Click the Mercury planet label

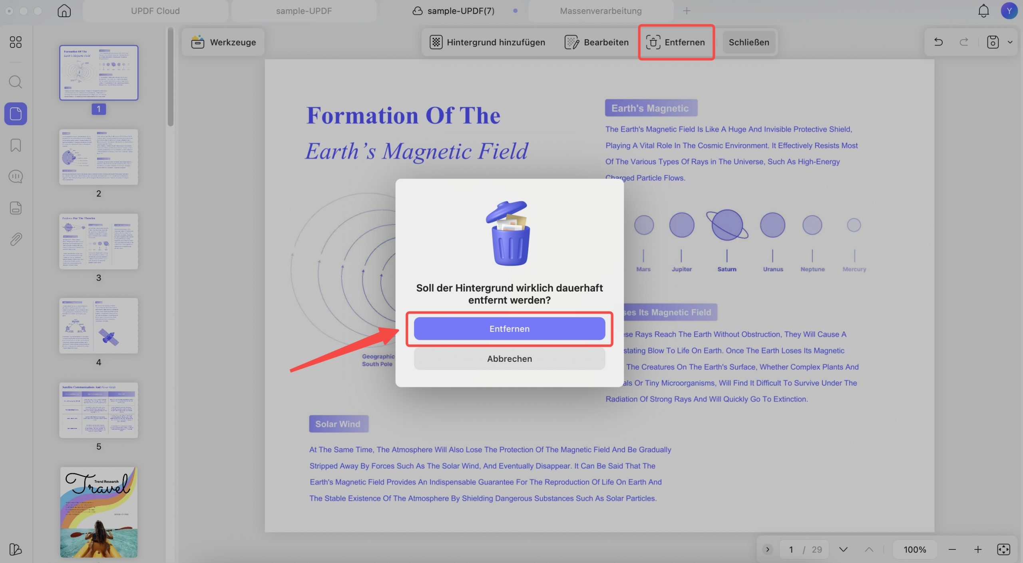pos(854,269)
